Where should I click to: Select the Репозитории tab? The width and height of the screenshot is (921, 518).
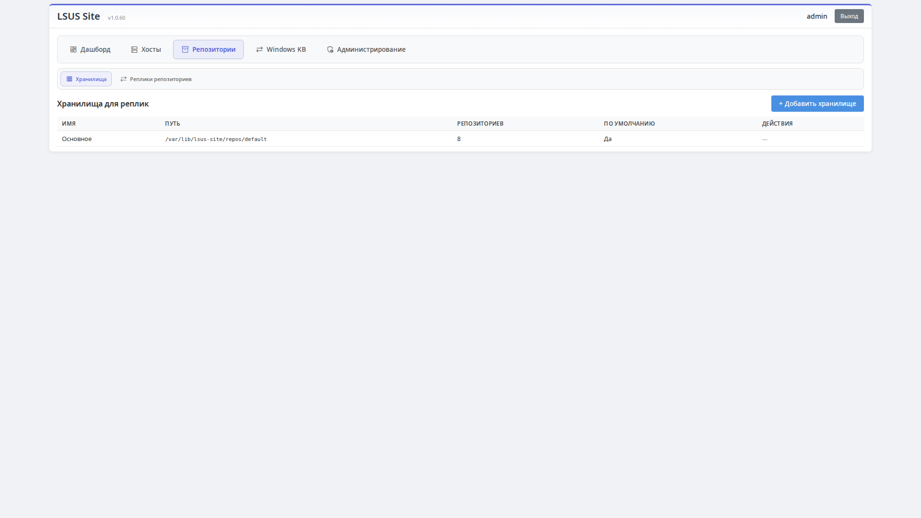tap(208, 49)
